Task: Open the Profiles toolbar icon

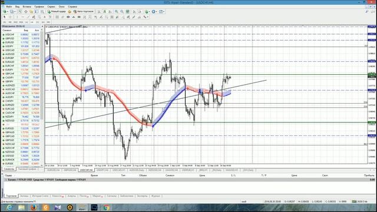Action: pyautogui.click(x=11, y=12)
